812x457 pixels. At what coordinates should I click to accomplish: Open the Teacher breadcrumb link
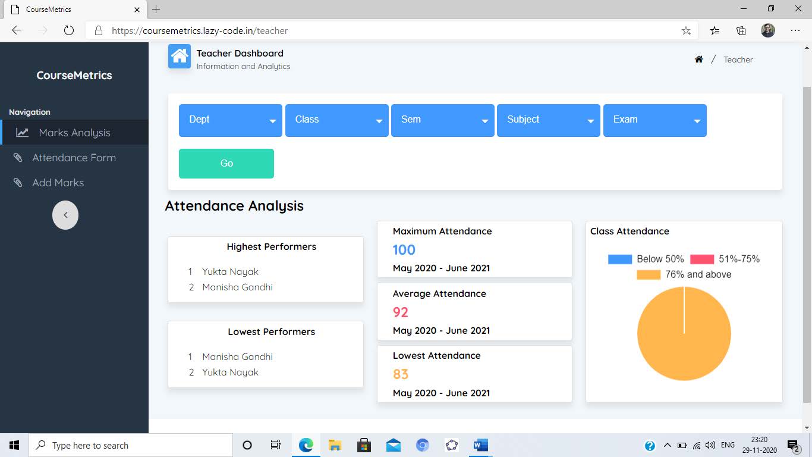(x=738, y=59)
